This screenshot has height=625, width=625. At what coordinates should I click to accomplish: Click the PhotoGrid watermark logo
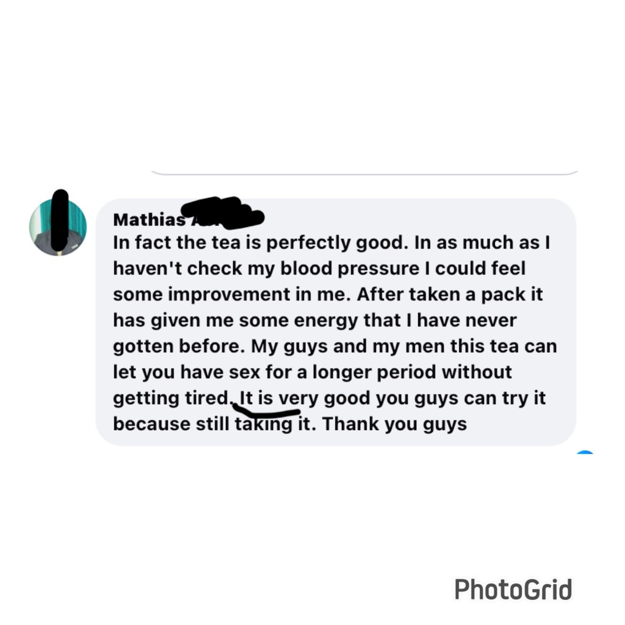point(513,590)
